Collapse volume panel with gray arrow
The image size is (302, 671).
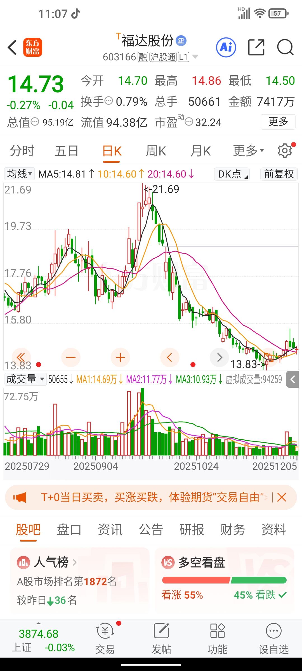[x=292, y=379]
